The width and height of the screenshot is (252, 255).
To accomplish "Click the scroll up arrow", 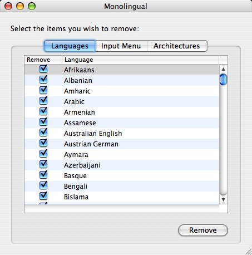I will (x=223, y=69).
